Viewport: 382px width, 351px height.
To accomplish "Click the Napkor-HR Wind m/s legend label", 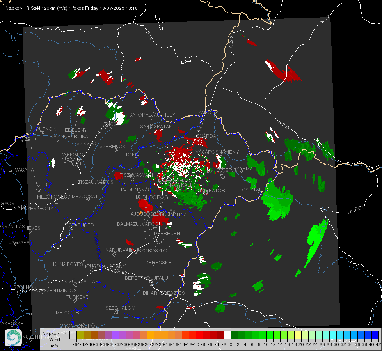I will 54,339.
